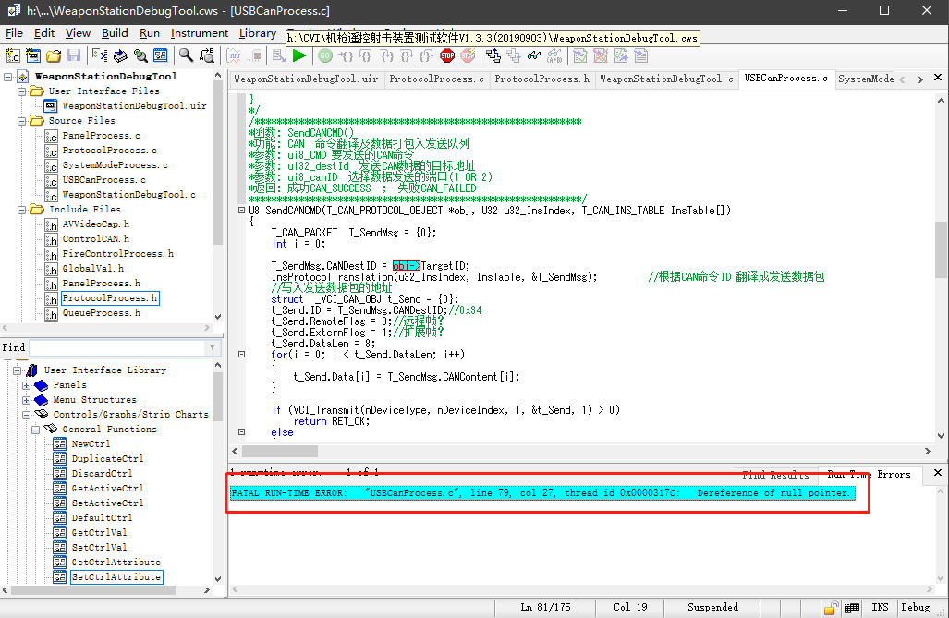Click the STOP with lightning break icon
949x618 pixels.
[468, 55]
